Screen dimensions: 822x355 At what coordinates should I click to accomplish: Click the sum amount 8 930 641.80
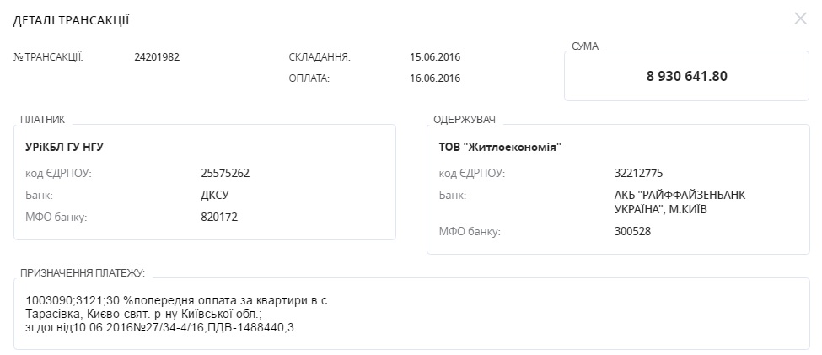tap(686, 76)
